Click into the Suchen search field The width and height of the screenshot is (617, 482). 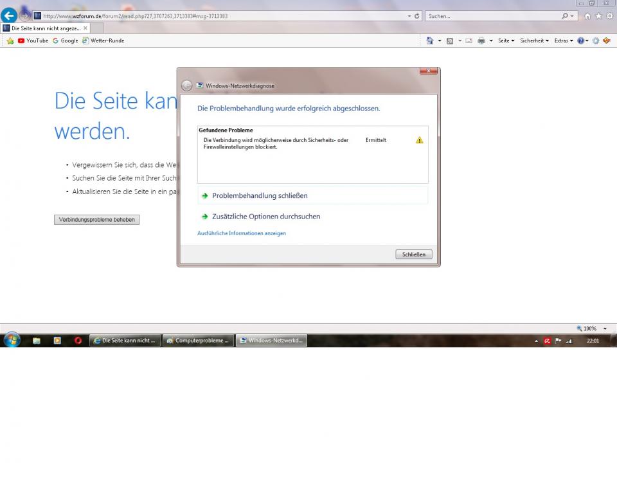(492, 16)
